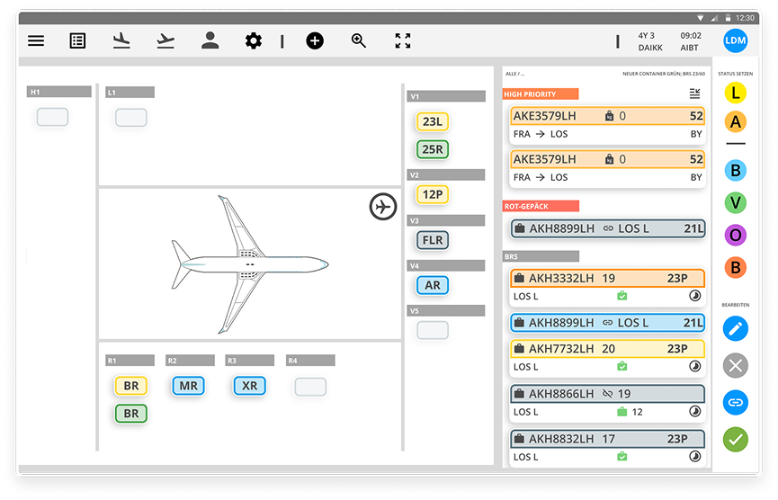This screenshot has height=500, width=778.
Task: Open the hamburger menu
Action: [36, 40]
